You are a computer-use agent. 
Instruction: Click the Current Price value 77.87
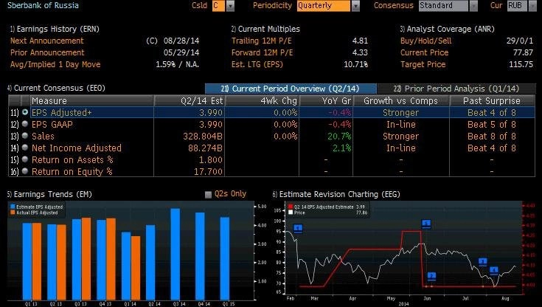(x=523, y=52)
